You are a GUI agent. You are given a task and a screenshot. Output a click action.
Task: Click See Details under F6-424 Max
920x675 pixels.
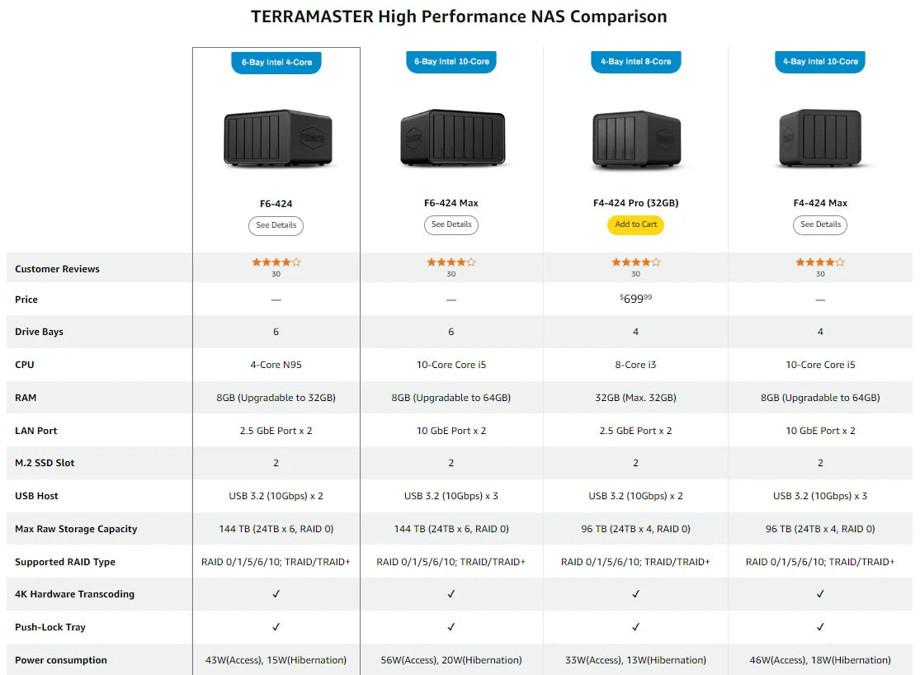451,224
